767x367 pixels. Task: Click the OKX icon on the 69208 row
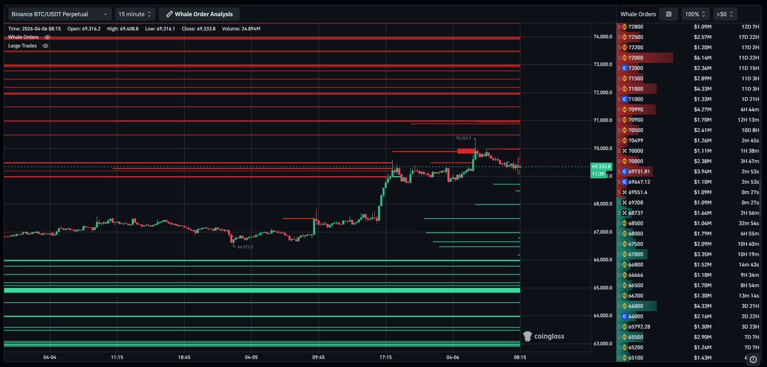coord(624,202)
